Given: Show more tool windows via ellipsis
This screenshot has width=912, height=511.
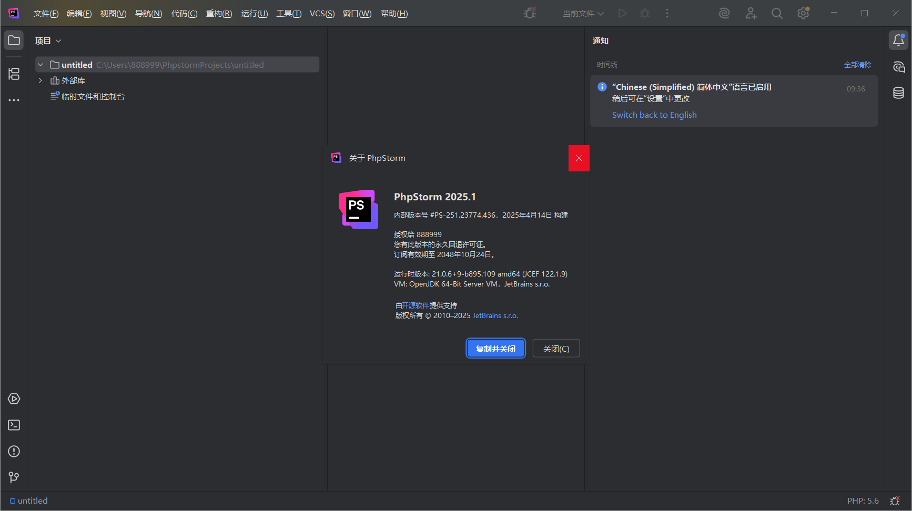Looking at the screenshot, I should [14, 100].
